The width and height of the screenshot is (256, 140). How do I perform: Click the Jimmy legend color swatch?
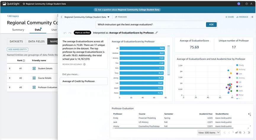(237, 78)
